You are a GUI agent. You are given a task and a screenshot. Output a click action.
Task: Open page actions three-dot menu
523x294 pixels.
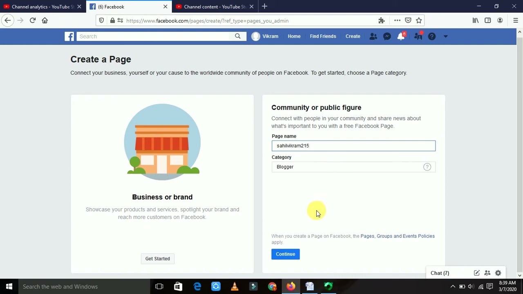click(x=397, y=20)
